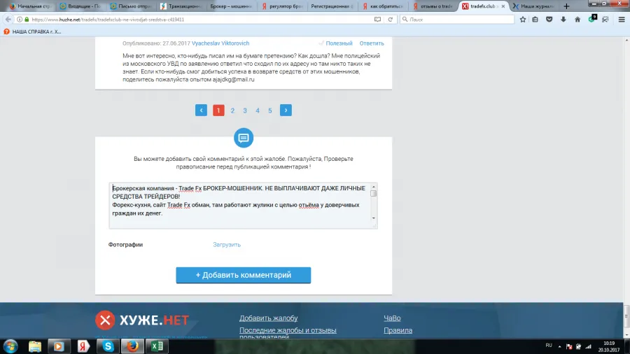Go to next comments page arrow
Screen dimensions: 630x354
286,110
